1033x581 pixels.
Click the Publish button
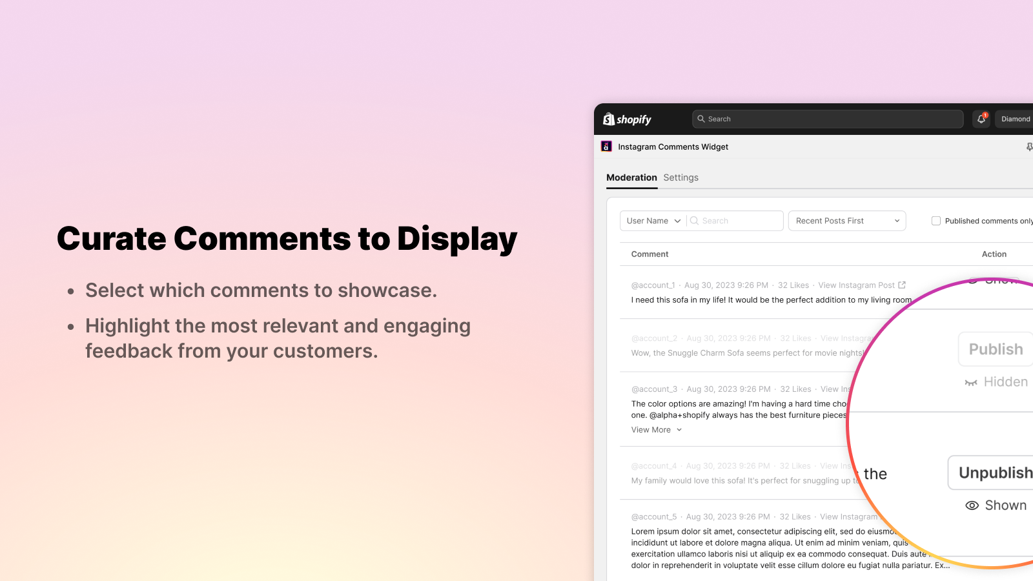click(x=995, y=349)
